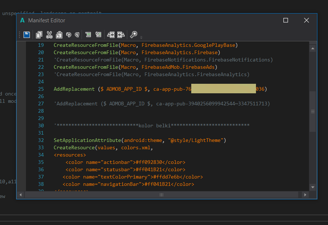
Task: Increase indent of selected lines
Action: (121, 34)
